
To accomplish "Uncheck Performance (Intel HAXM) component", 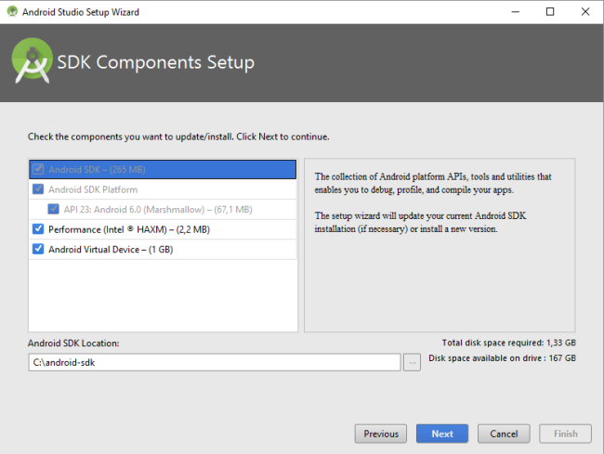I will coord(38,229).
